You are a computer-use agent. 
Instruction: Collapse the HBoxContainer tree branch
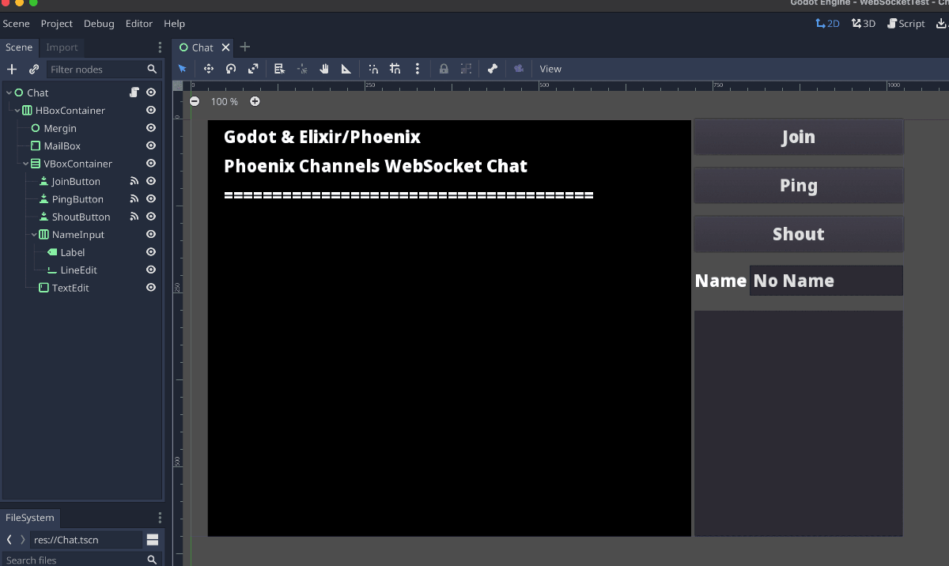pos(17,111)
